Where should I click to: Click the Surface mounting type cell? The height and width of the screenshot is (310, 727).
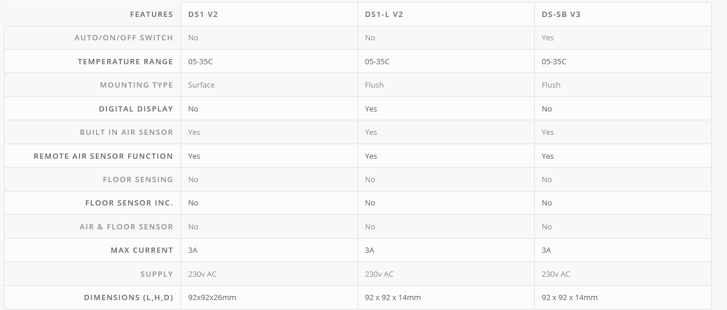[202, 85]
